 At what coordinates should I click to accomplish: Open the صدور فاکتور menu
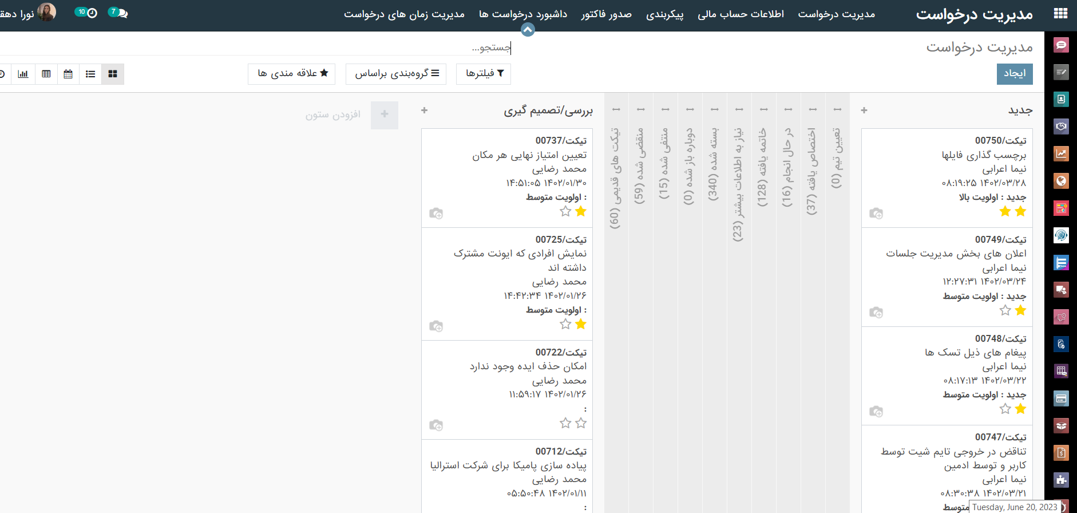606,14
